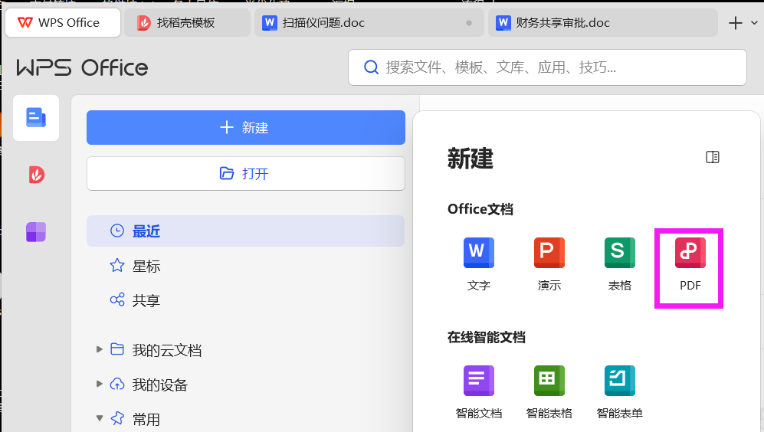
Task: Open a new tab with plus icon
Action: (735, 23)
